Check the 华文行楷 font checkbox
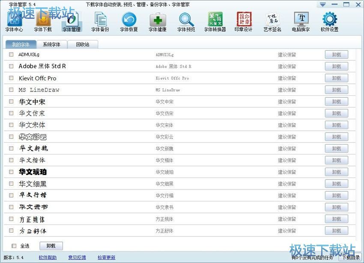364x263 pixels. click(x=11, y=195)
